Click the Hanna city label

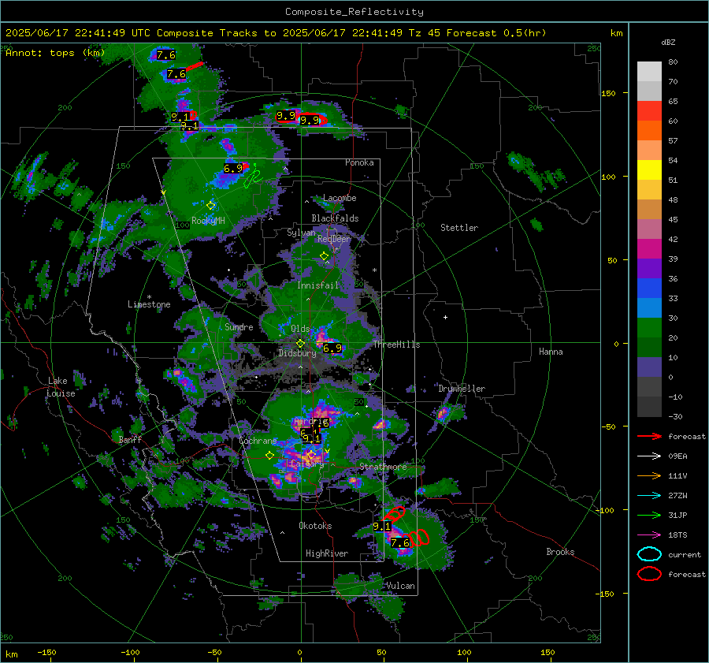pyautogui.click(x=551, y=352)
